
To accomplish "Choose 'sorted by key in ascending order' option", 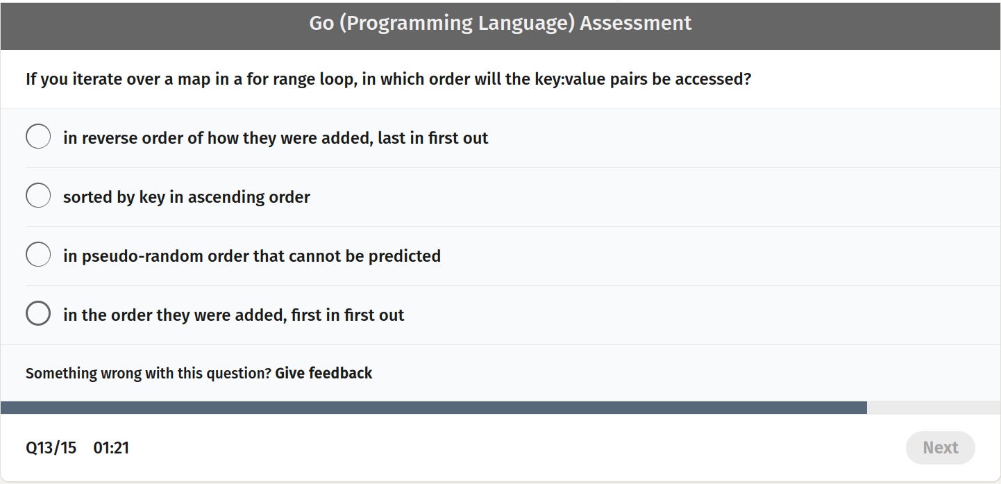I will pos(38,195).
